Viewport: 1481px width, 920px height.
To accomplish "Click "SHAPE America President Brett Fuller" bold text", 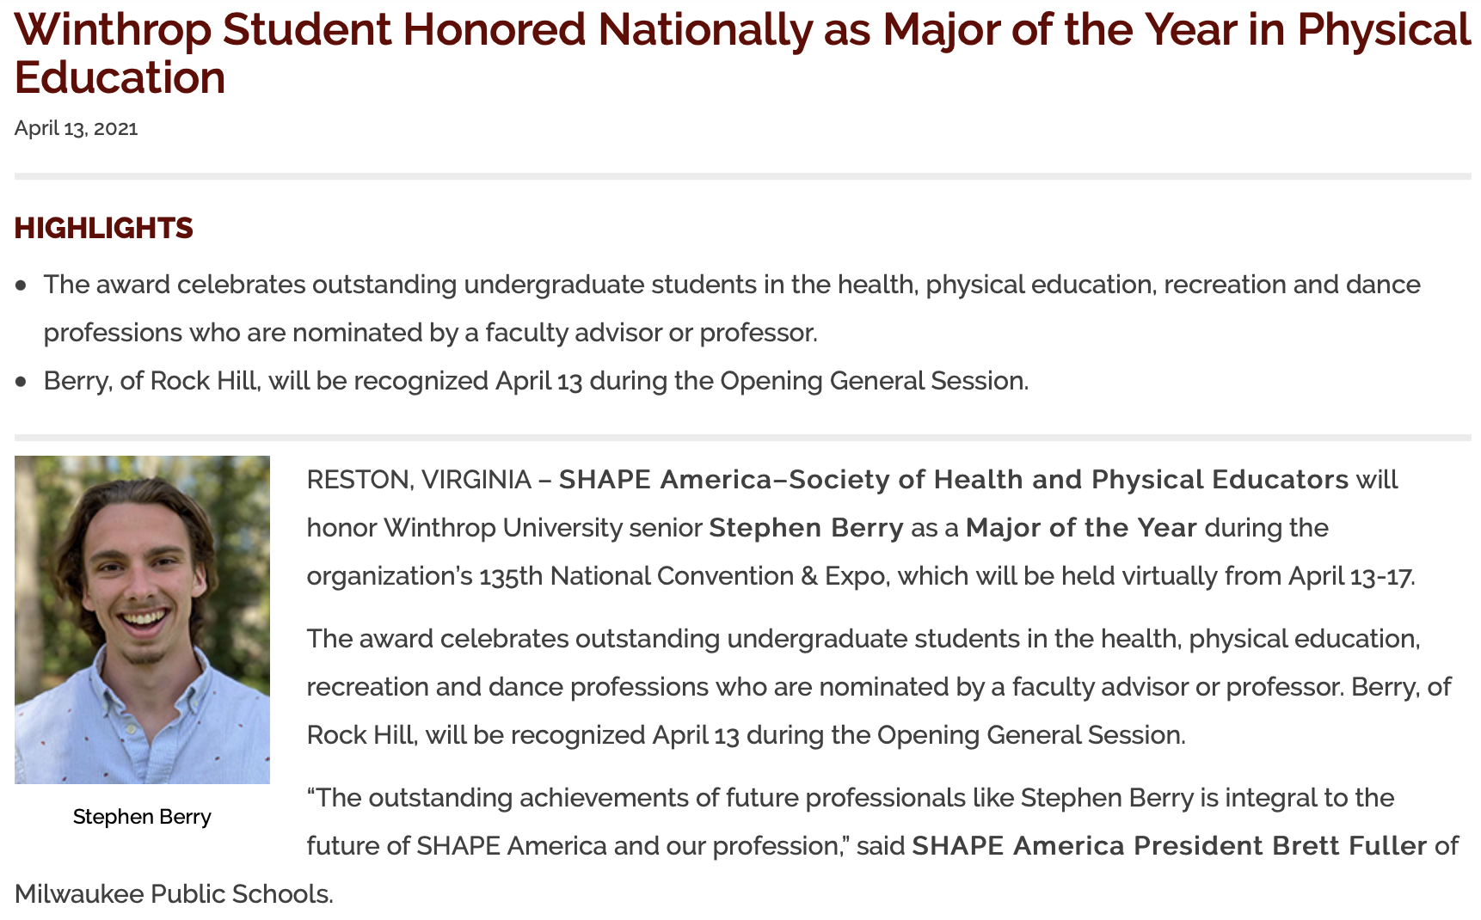I will (1169, 846).
